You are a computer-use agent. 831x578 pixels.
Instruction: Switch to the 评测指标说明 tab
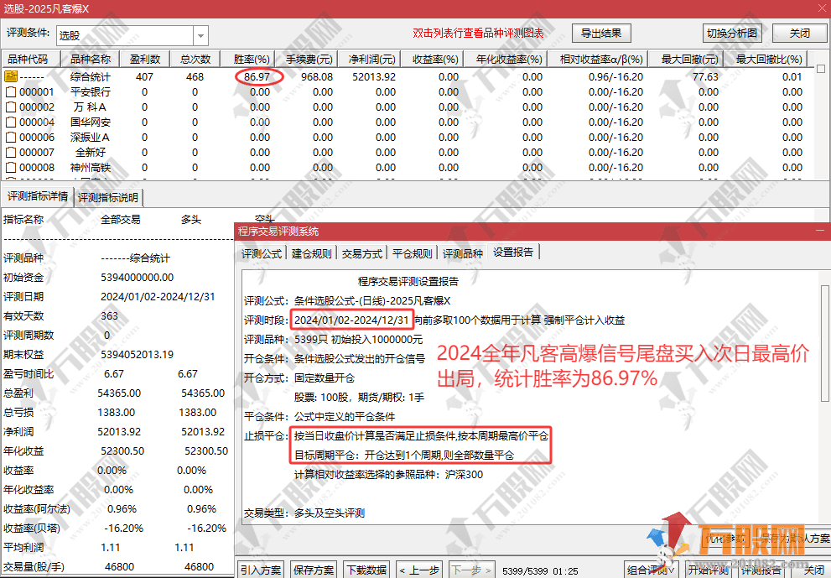pyautogui.click(x=109, y=198)
